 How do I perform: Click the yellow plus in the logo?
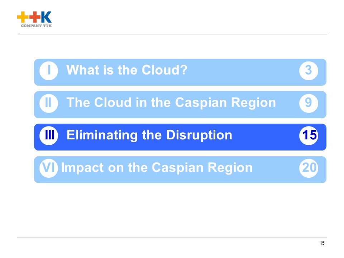coord(23,17)
